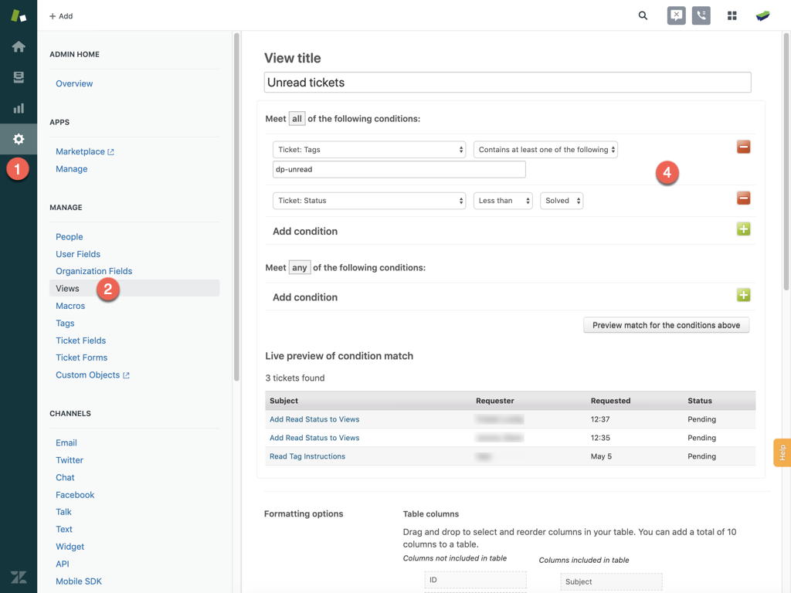Click the View title text field

[x=507, y=83]
